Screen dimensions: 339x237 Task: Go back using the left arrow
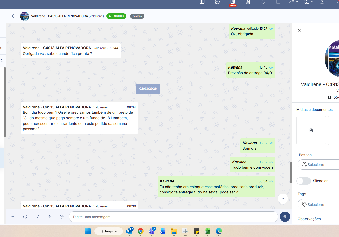pyautogui.click(x=13, y=16)
